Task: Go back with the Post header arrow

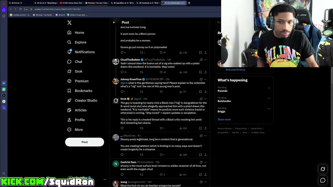Action: coord(114,22)
